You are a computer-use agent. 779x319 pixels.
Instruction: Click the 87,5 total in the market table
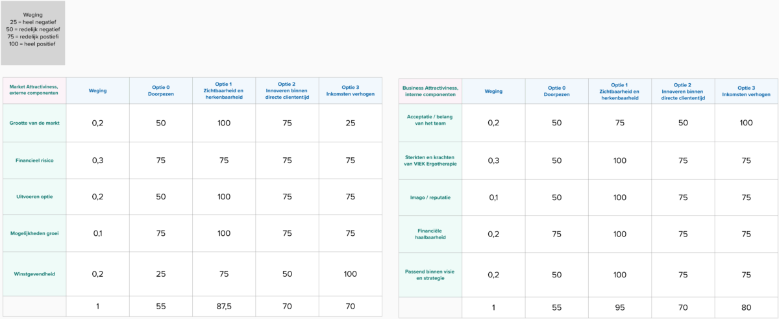click(224, 307)
